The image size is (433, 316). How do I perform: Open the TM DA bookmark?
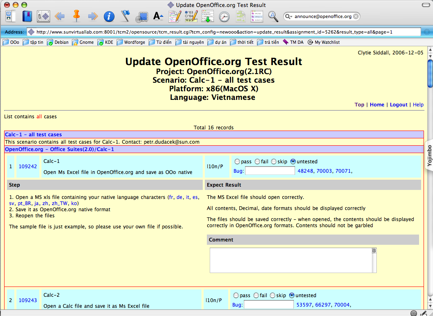click(293, 42)
